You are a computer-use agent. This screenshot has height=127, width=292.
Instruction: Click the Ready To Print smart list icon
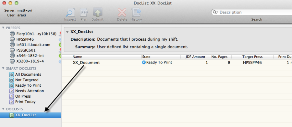click(12, 85)
